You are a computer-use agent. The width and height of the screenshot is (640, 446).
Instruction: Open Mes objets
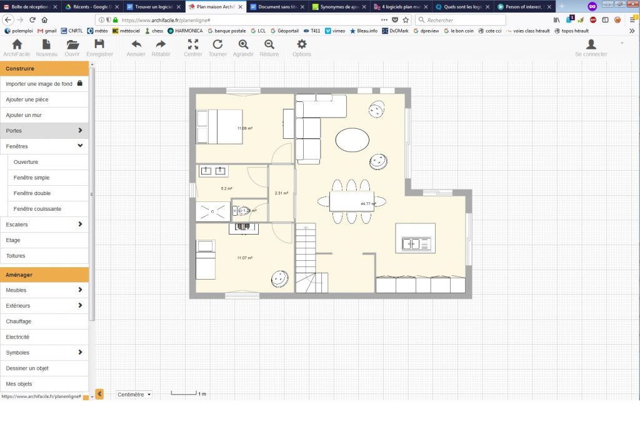[x=44, y=384]
